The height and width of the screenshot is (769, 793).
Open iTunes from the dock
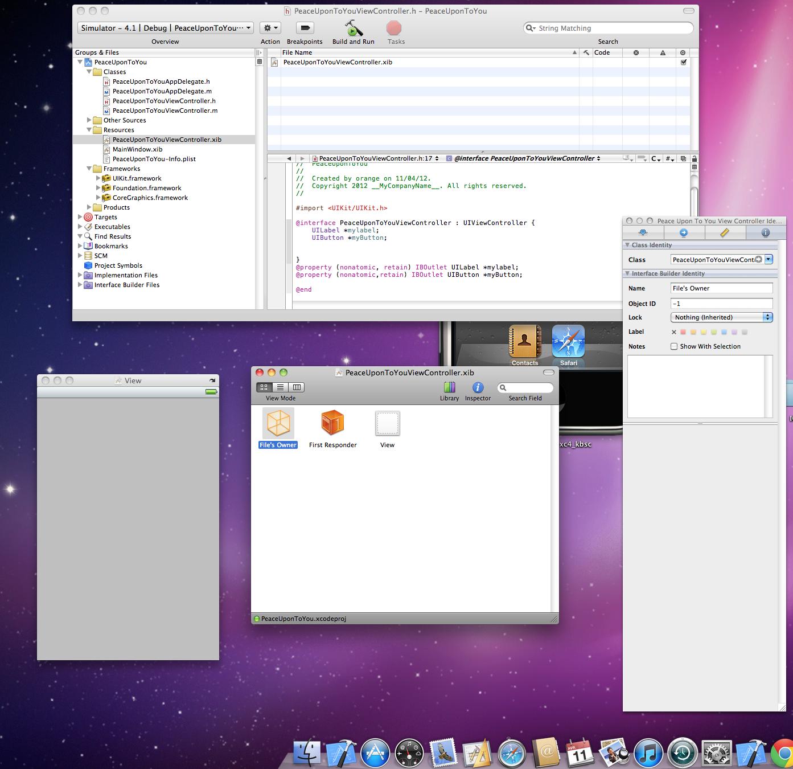click(648, 754)
